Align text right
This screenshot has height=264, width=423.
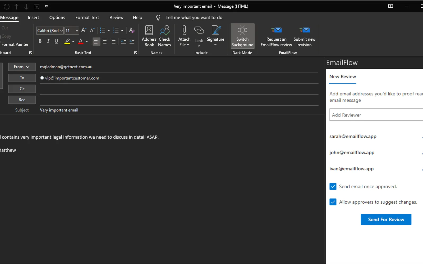pyautogui.click(x=113, y=41)
